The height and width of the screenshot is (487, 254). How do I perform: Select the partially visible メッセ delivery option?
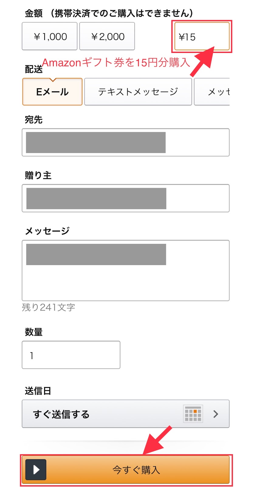(212, 92)
